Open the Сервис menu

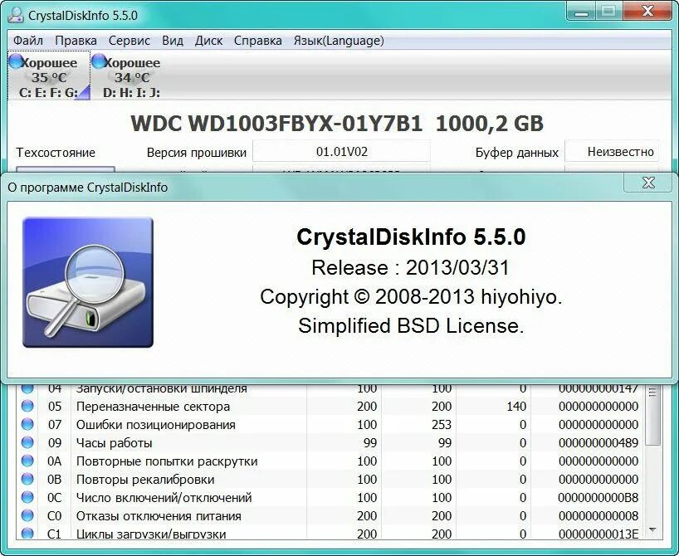click(129, 41)
